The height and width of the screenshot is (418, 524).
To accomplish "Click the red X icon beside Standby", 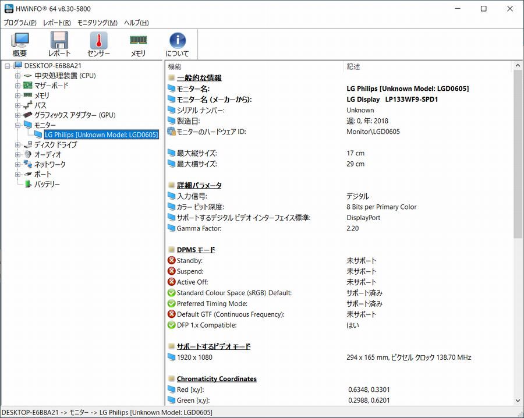I will pyautogui.click(x=171, y=260).
